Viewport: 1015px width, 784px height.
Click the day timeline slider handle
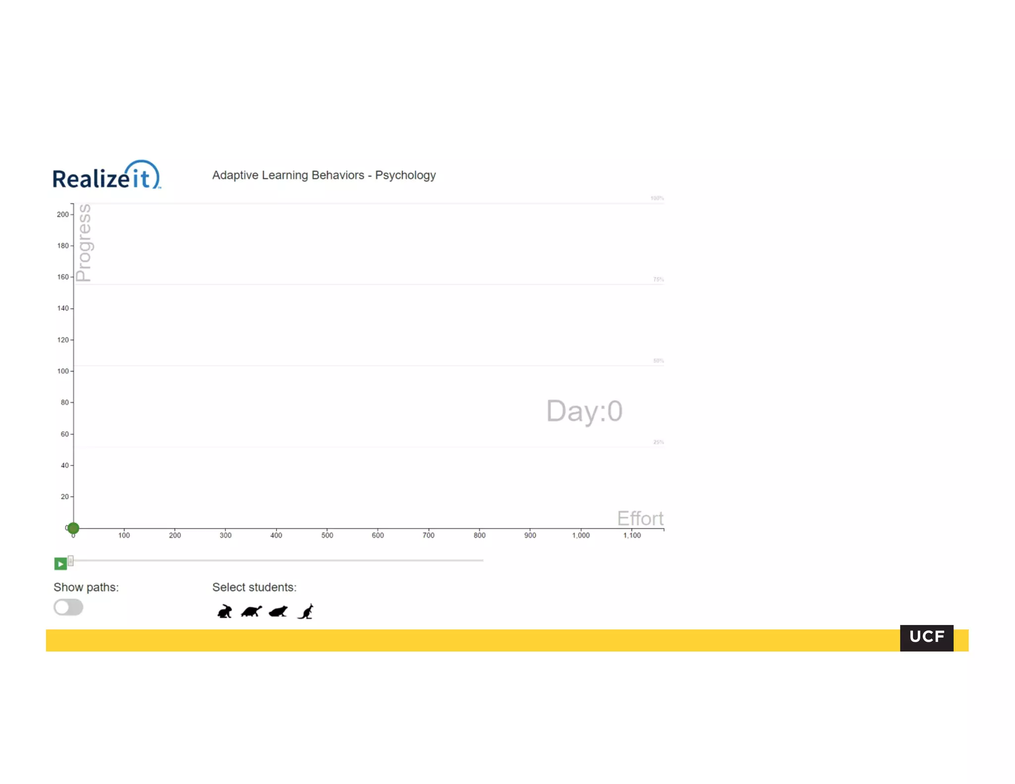tap(71, 560)
